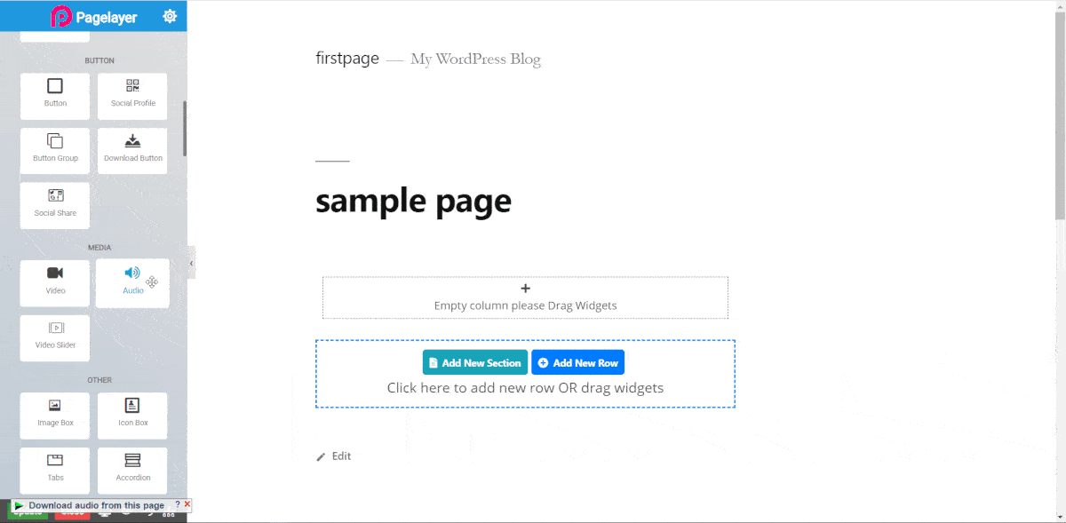The height and width of the screenshot is (523, 1066).
Task: Collapse the widget sidebar with the chevron
Action: [190, 263]
